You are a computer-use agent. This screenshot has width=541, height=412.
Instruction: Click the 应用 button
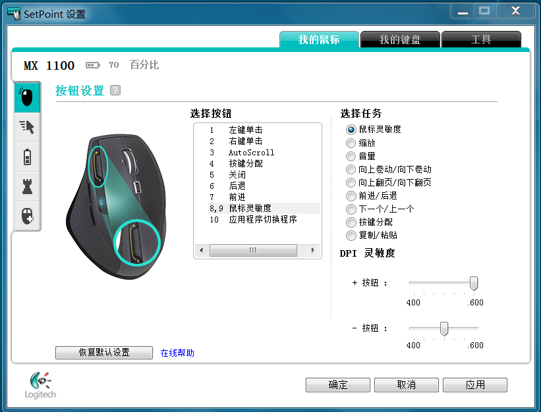click(475, 385)
